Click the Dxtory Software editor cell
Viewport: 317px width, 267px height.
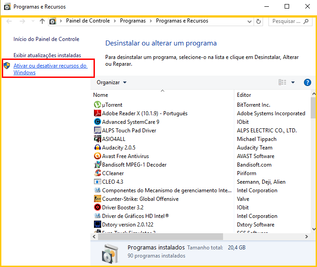[x=255, y=225]
